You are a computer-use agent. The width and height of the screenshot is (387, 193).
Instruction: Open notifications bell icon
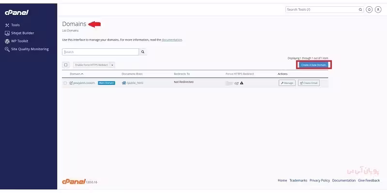click(x=369, y=10)
